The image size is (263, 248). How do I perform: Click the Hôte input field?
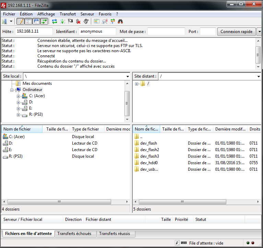tap(34, 31)
